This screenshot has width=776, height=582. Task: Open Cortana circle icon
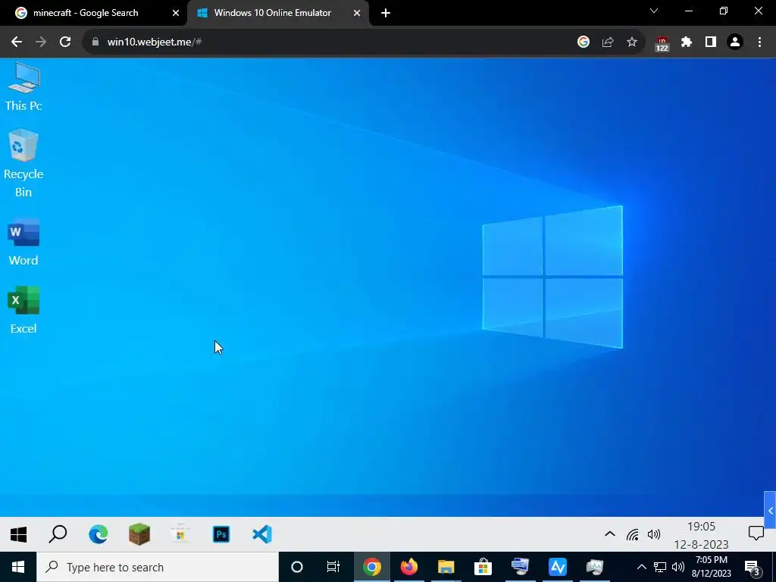click(297, 567)
